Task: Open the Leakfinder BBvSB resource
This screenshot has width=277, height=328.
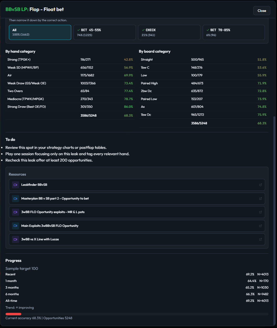Action: [137, 185]
